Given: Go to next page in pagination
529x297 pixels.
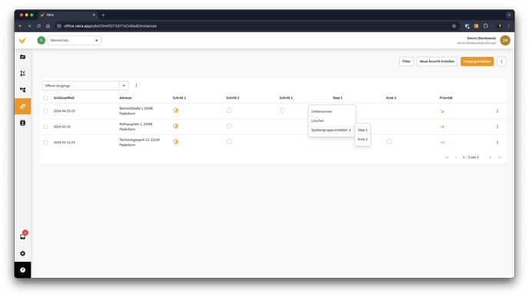Looking at the screenshot, I should point(490,157).
